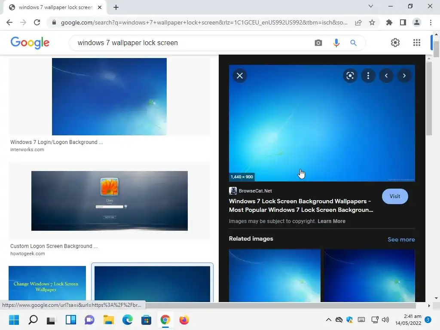Viewport: 440px width, 330px height.
Task: Open the Learn More copyright link
Action: coord(331,221)
